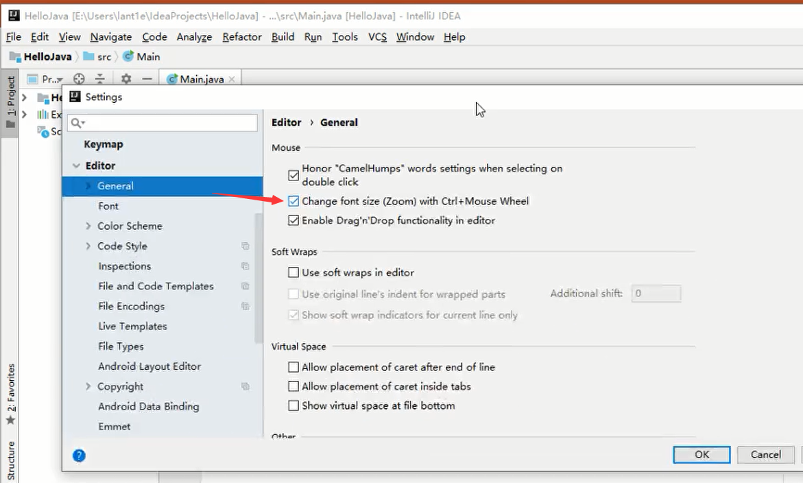Open the File menu
The width and height of the screenshot is (803, 483).
[x=14, y=37]
